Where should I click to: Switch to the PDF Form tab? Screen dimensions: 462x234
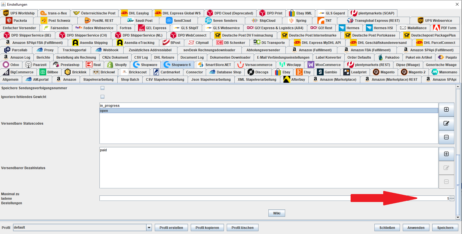pyautogui.click(x=445, y=28)
